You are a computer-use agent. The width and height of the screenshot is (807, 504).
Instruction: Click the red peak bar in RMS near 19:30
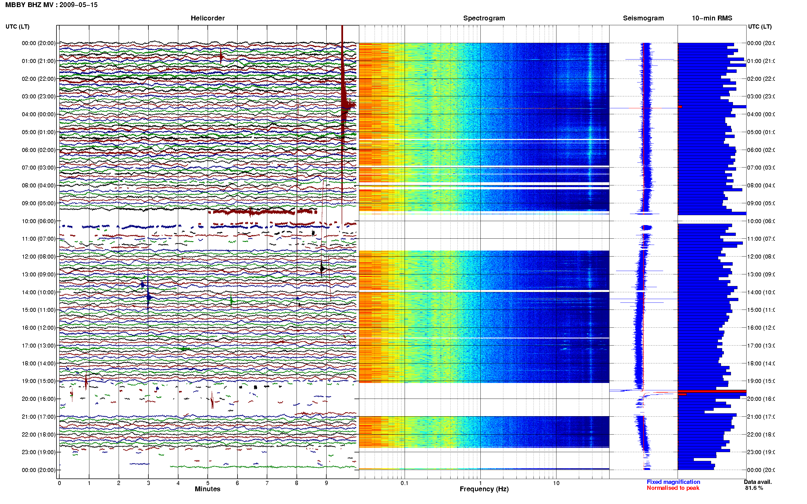coord(712,391)
